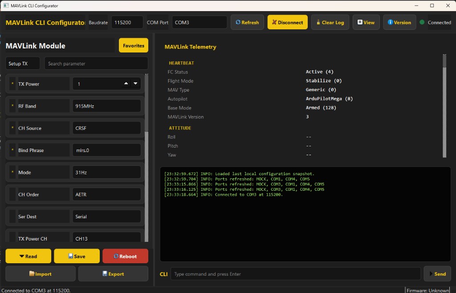Image resolution: width=456 pixels, height=293 pixels.
Task: Click the "Loaded last local configuration snapshot" log line
Action: [239, 174]
